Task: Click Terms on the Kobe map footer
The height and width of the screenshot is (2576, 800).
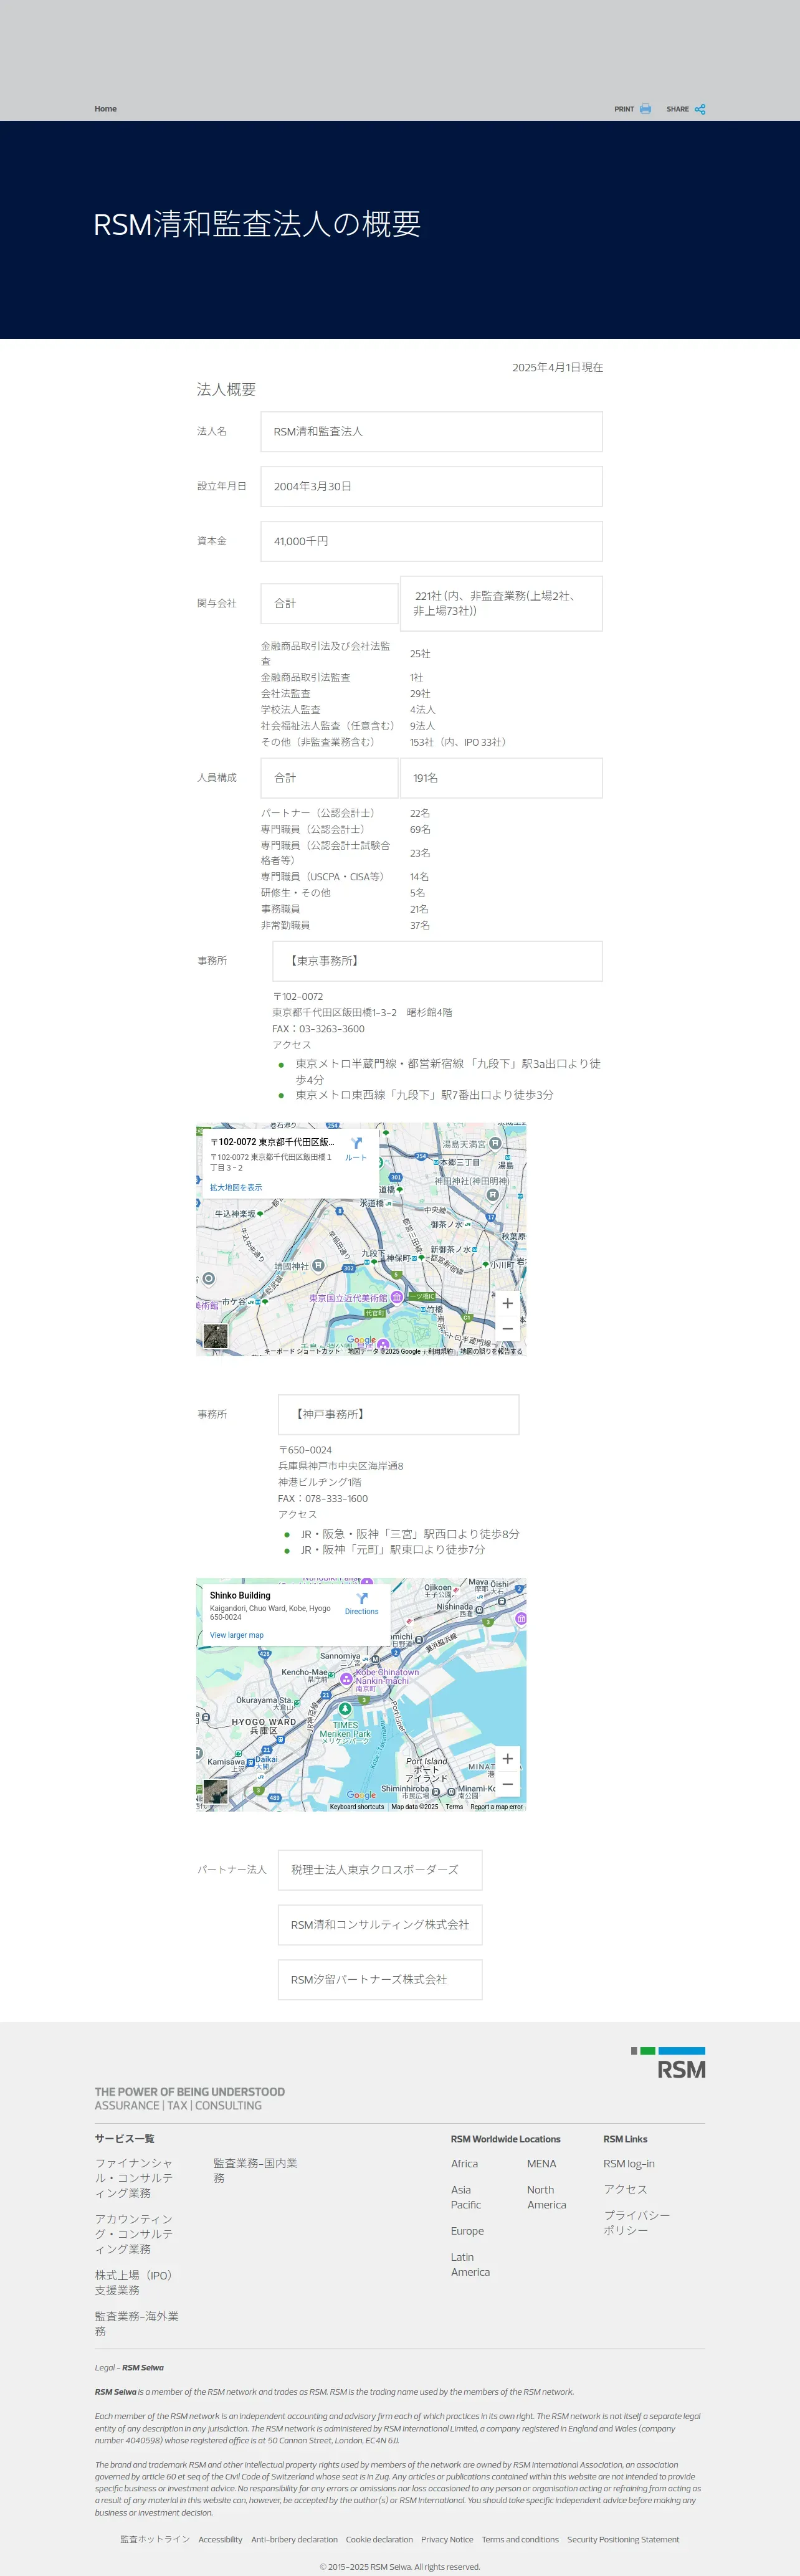Action: pyautogui.click(x=454, y=1807)
